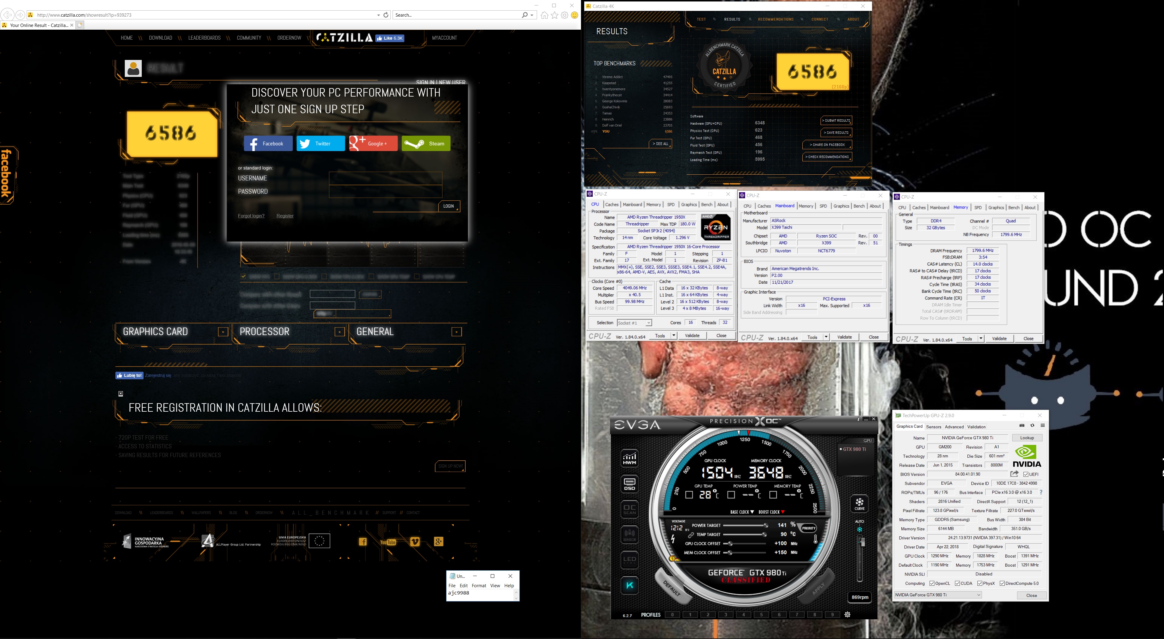Open the OSD settings in Precision XOC

tap(629, 484)
